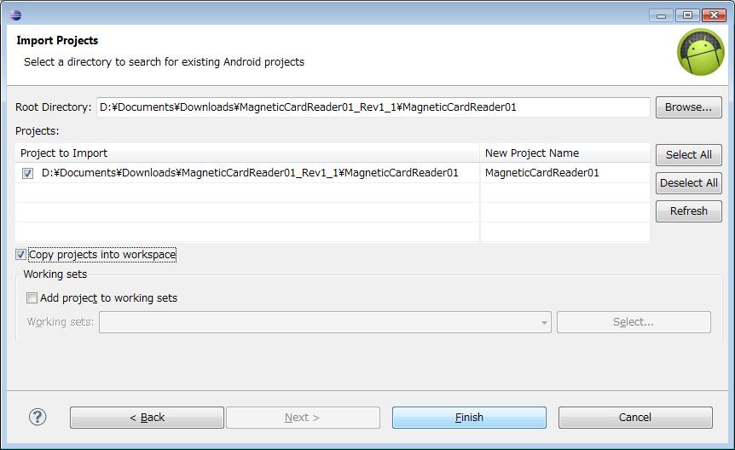Click the Android robot logo
Screen dimensions: 735x450
(700, 52)
